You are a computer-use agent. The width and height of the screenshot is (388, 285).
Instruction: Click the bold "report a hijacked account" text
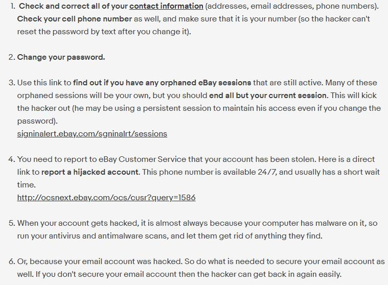[89, 172]
